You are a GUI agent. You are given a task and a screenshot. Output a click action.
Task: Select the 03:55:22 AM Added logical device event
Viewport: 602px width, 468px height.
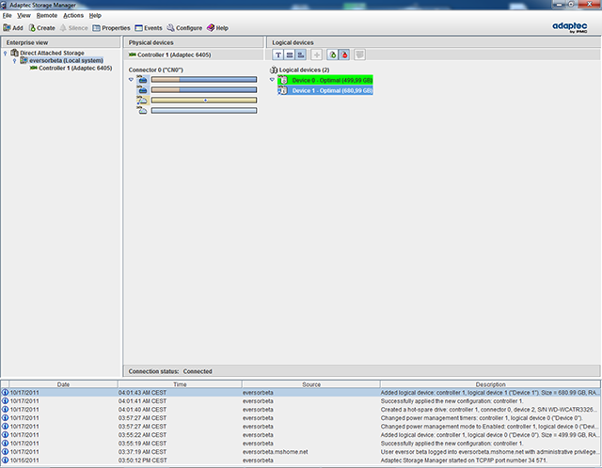(x=301, y=434)
